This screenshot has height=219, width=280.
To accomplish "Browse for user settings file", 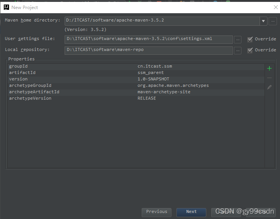I will (238, 40).
